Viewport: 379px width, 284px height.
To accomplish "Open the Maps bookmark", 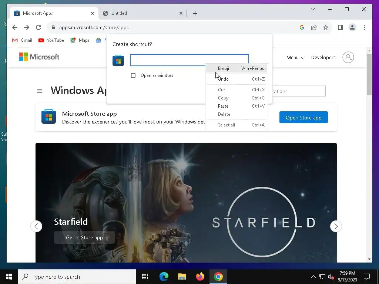I will [x=80, y=40].
